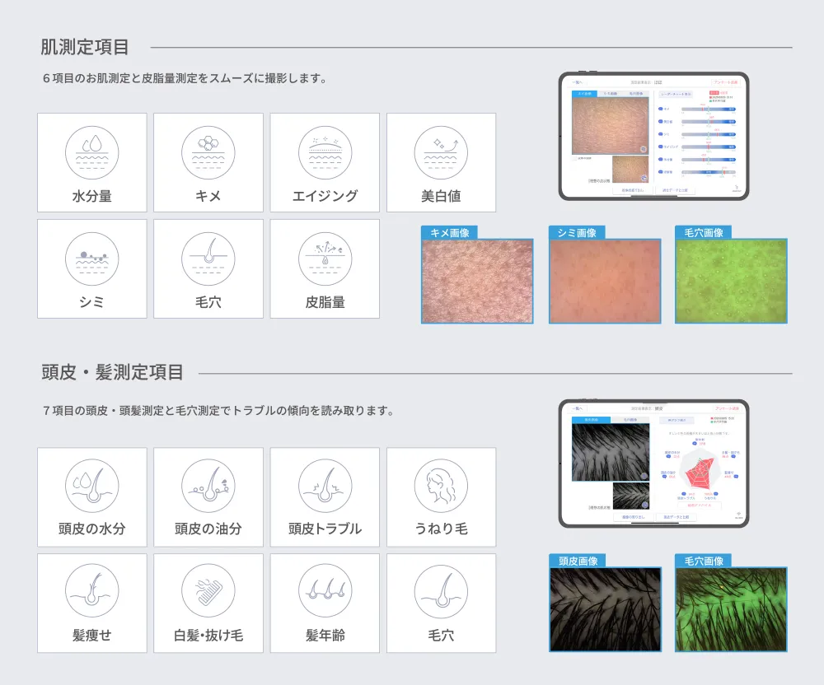Select the 皮脂量 sebum icon tile
This screenshot has width=824, height=685.
click(325, 268)
